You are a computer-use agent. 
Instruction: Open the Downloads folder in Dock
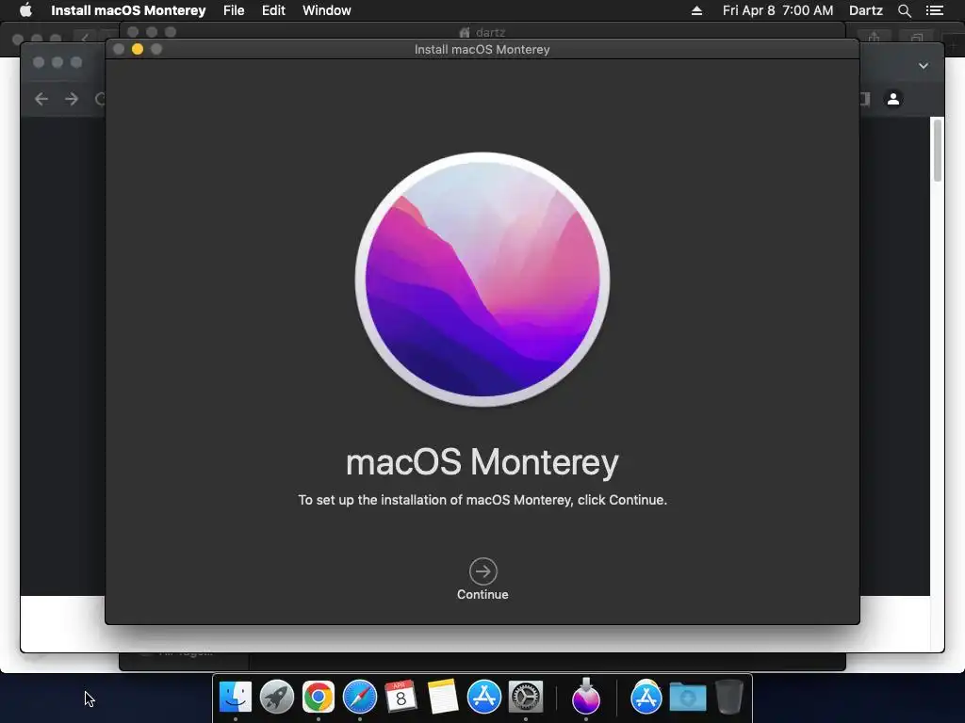[687, 697]
